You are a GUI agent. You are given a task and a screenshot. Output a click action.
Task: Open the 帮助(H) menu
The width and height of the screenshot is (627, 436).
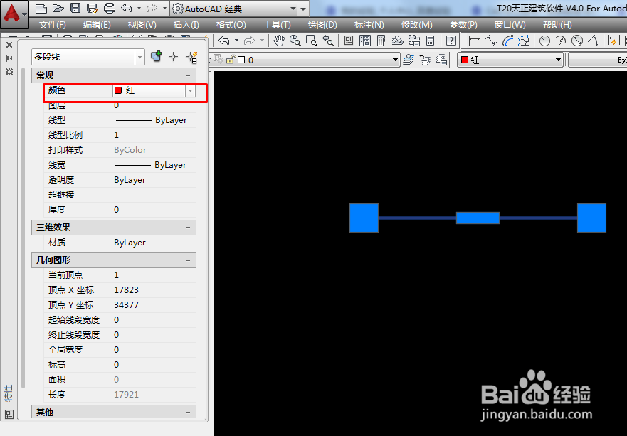[557, 25]
